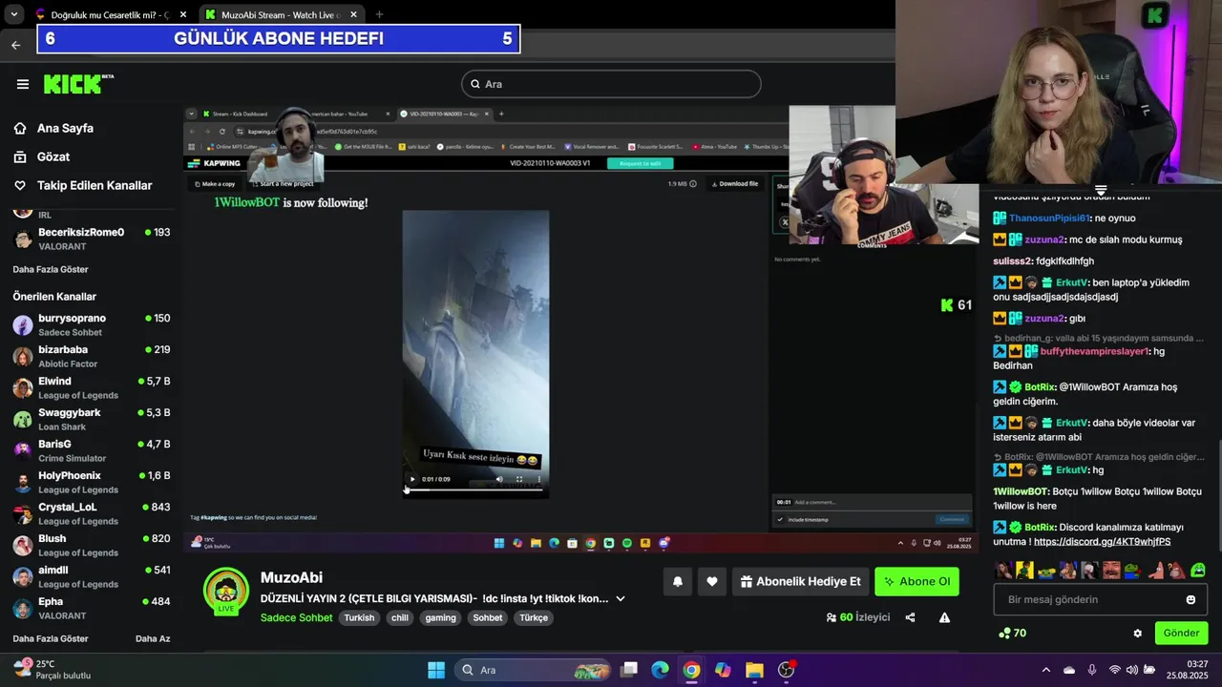The height and width of the screenshot is (687, 1222).
Task: Open the tab search dropdown arrow
Action: tap(13, 15)
